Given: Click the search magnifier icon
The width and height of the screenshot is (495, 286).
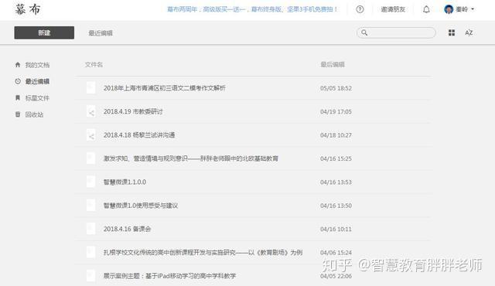Looking at the screenshot, I should point(364,32).
